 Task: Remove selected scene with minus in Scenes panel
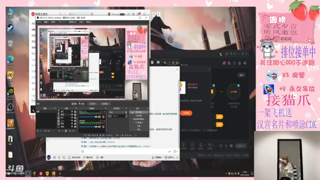(x=41, y=131)
